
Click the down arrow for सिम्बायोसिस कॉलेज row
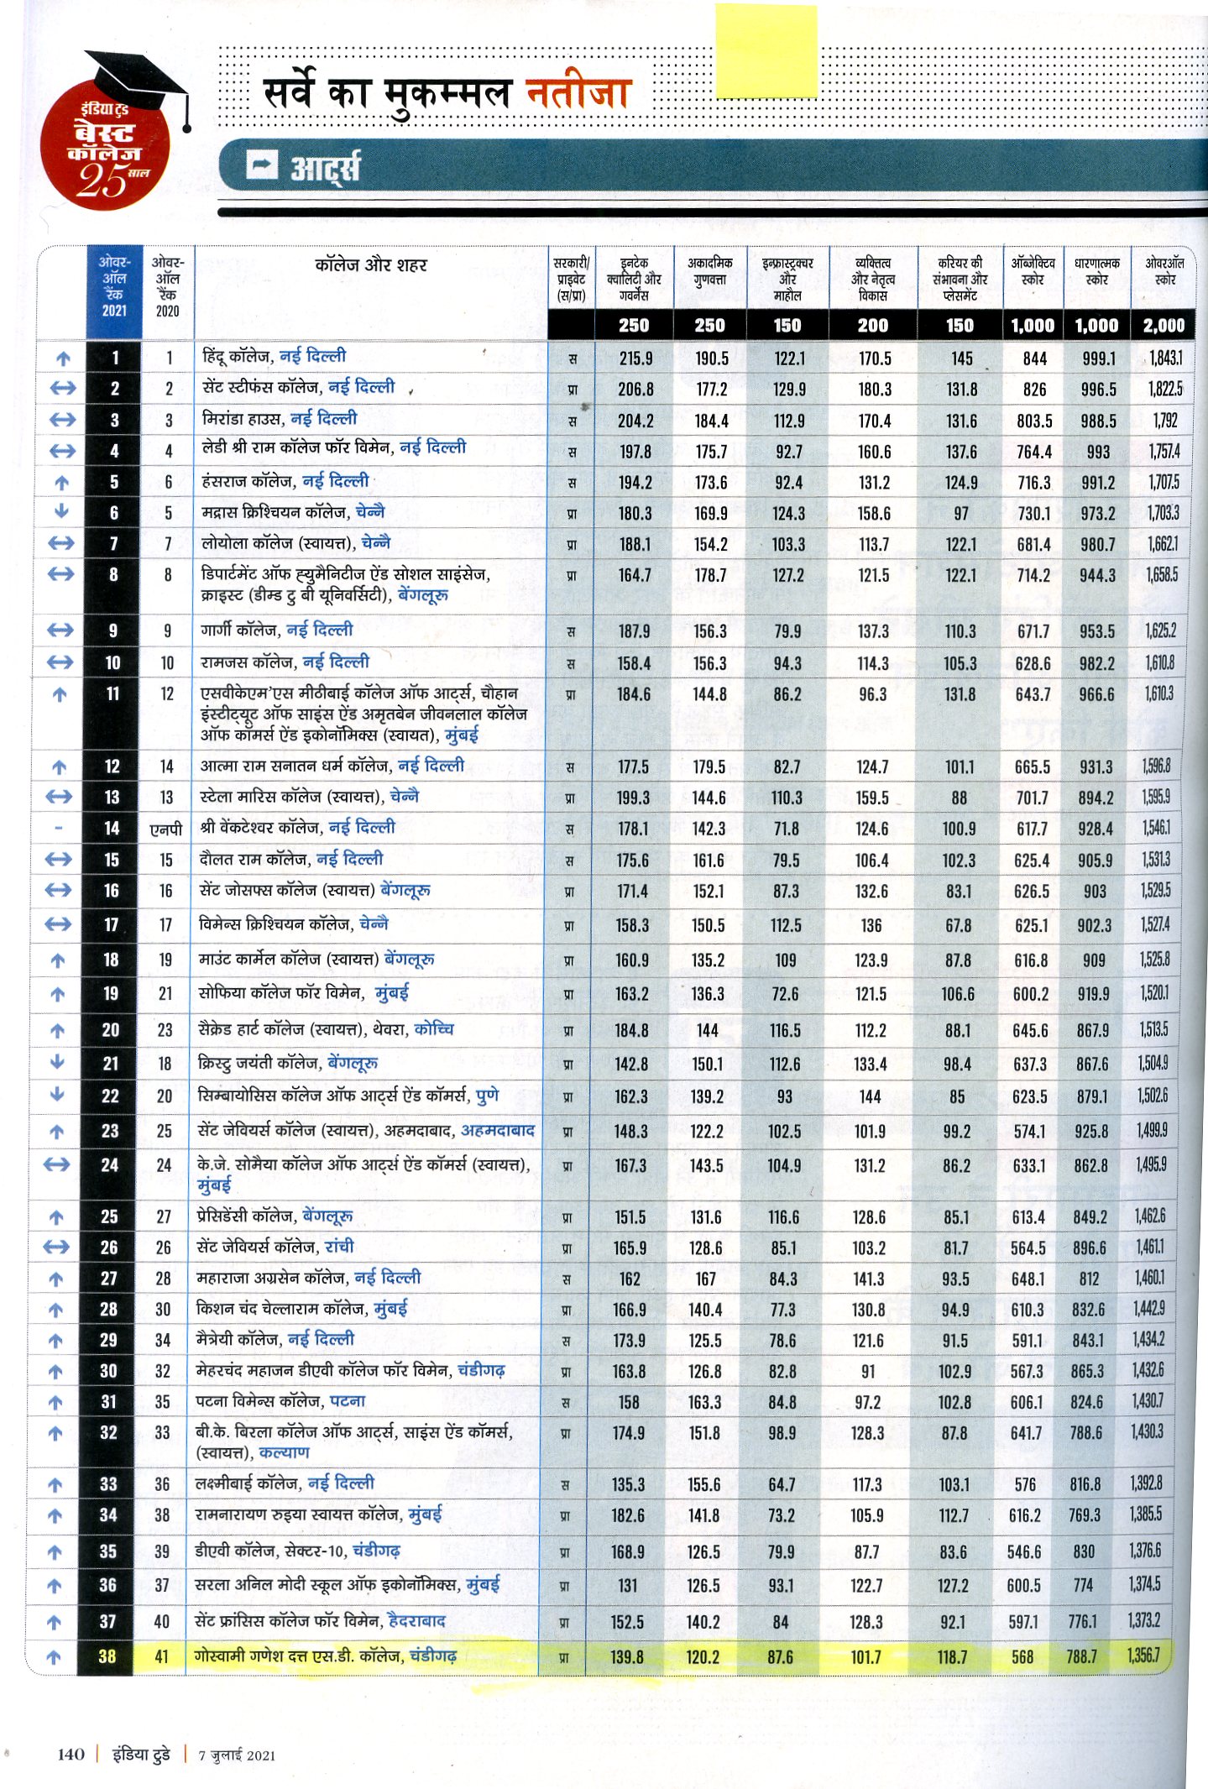(57, 1095)
